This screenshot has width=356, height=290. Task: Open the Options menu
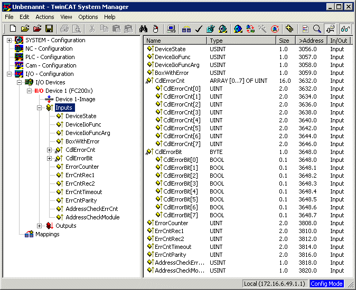(x=88, y=17)
